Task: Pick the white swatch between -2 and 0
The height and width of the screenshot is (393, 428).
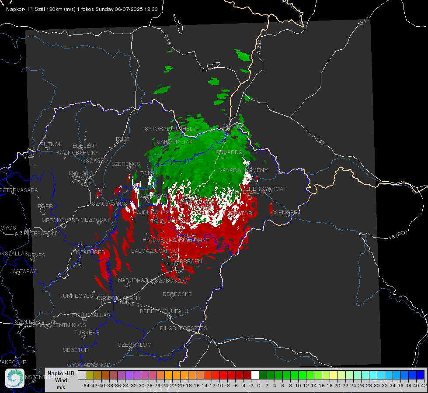Action: [255, 375]
